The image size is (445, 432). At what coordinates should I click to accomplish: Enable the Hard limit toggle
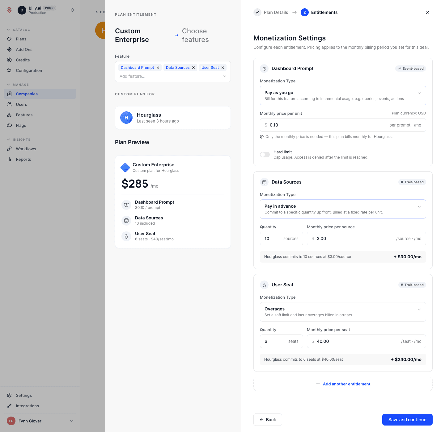click(x=265, y=155)
